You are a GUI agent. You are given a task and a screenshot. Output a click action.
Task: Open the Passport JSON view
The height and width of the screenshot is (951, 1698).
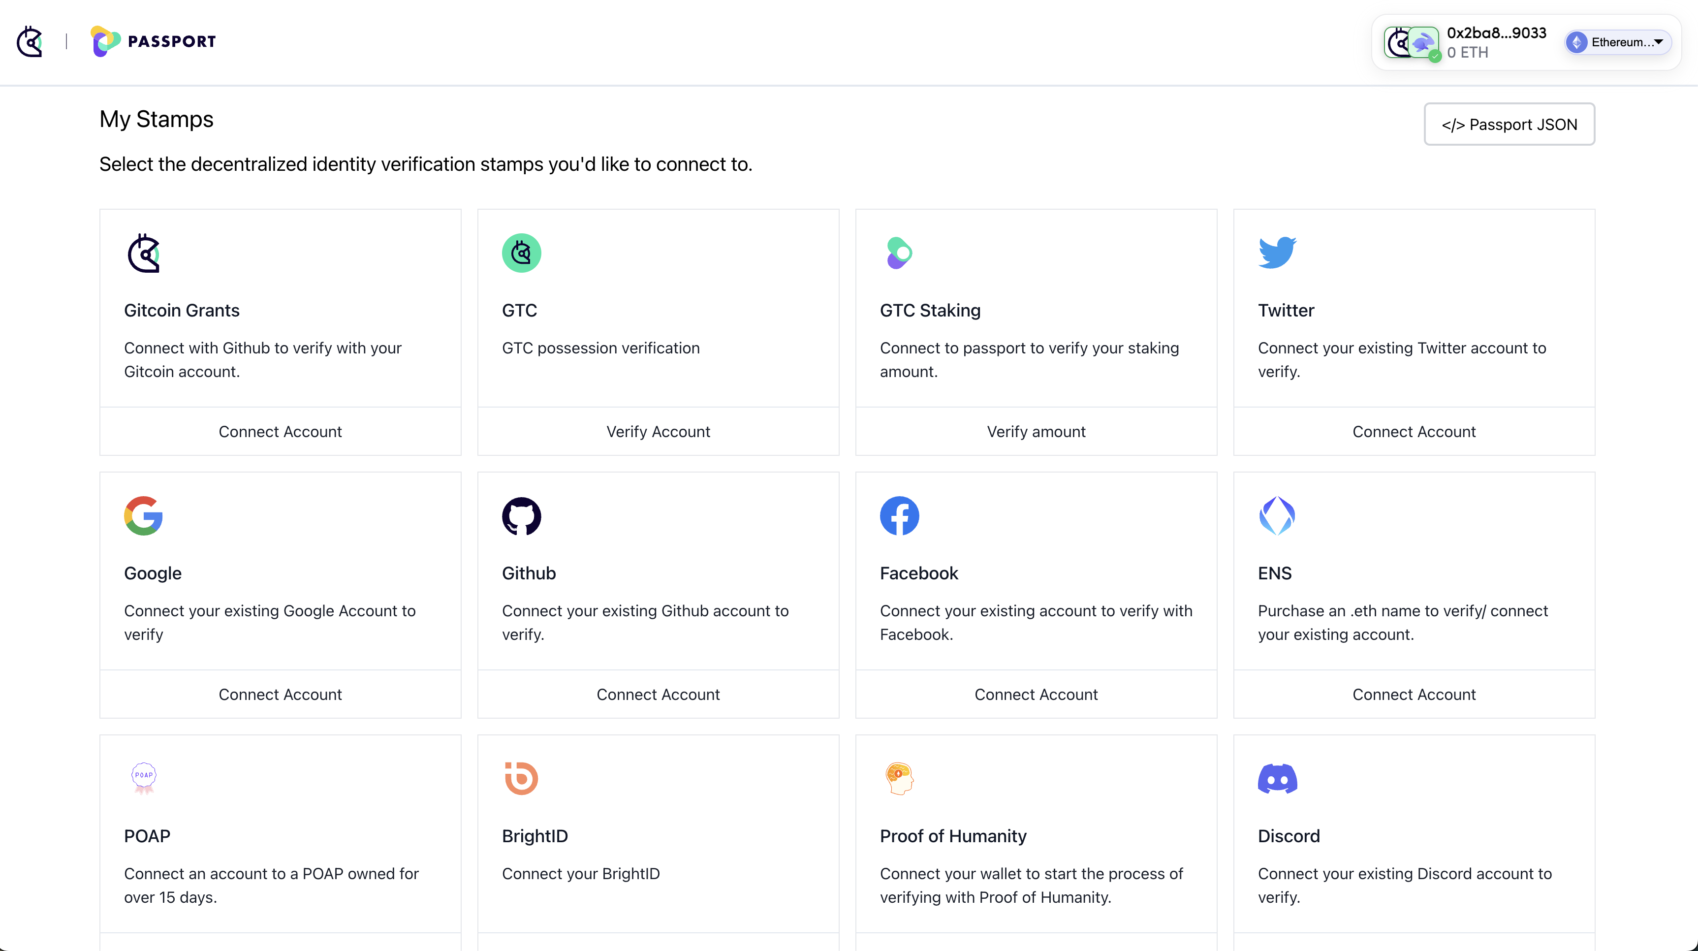coord(1509,124)
